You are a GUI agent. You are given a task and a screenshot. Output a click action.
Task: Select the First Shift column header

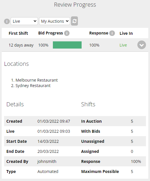pos(18,33)
